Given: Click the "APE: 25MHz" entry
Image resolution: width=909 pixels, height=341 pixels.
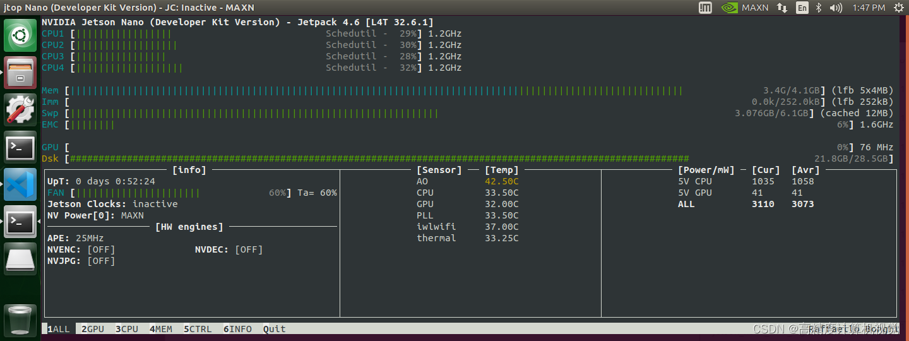Looking at the screenshot, I should click(x=76, y=238).
